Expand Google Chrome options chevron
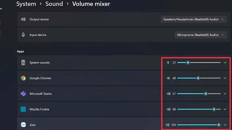 coord(225,78)
